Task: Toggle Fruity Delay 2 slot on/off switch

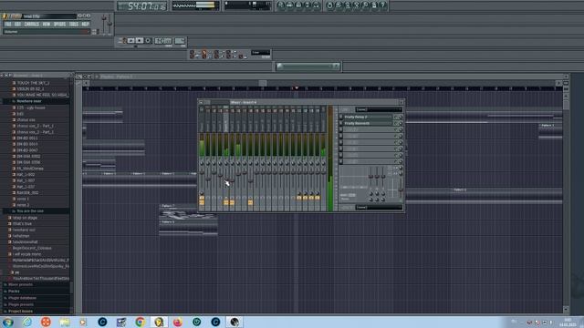Action: (x=340, y=117)
